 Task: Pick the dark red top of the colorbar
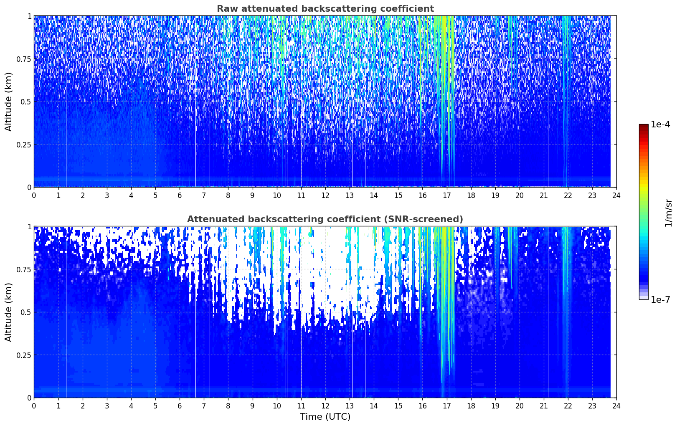pos(643,127)
